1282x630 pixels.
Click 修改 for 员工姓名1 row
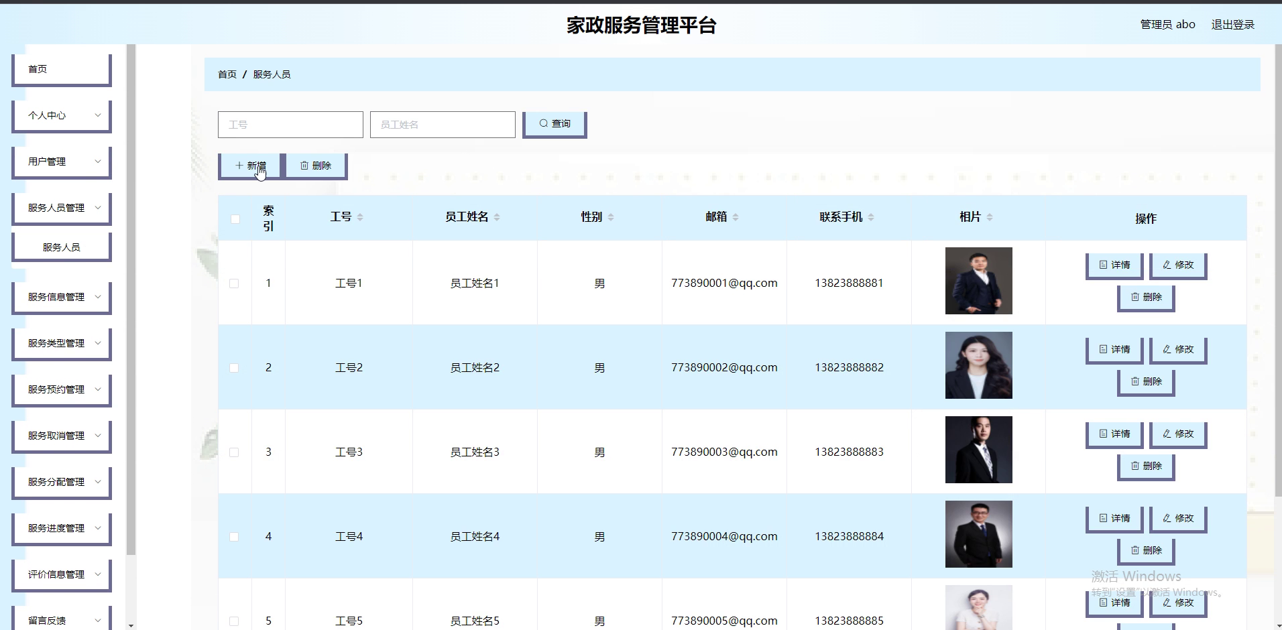(1178, 265)
